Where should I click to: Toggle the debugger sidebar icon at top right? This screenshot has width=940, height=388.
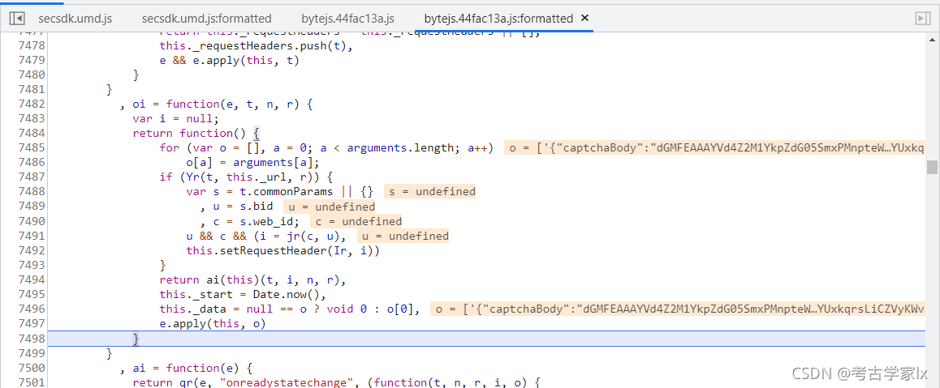(x=922, y=19)
